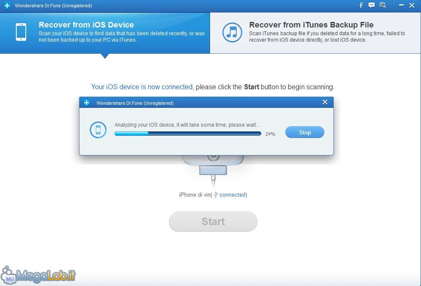Click the USB icon beside connected status
This screenshot has height=286, width=421.
click(x=216, y=195)
